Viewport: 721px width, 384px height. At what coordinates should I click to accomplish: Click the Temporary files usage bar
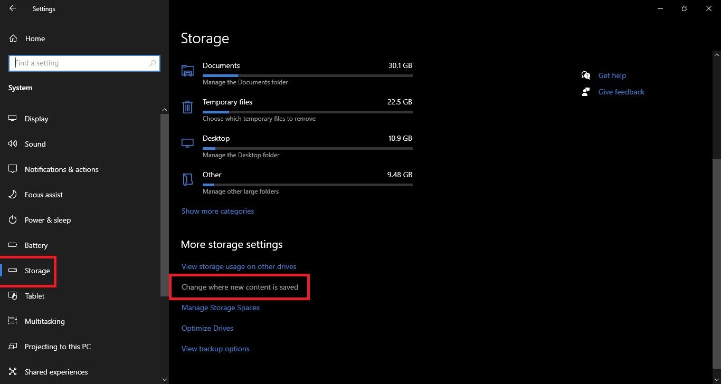click(x=308, y=112)
